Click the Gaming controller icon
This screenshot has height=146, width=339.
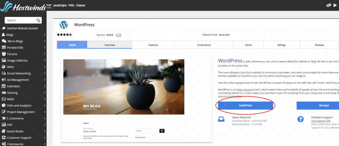point(4,92)
